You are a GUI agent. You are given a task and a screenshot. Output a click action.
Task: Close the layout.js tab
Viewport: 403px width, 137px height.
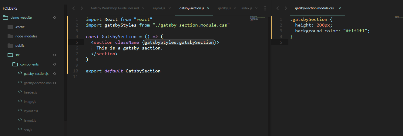coord(170,8)
